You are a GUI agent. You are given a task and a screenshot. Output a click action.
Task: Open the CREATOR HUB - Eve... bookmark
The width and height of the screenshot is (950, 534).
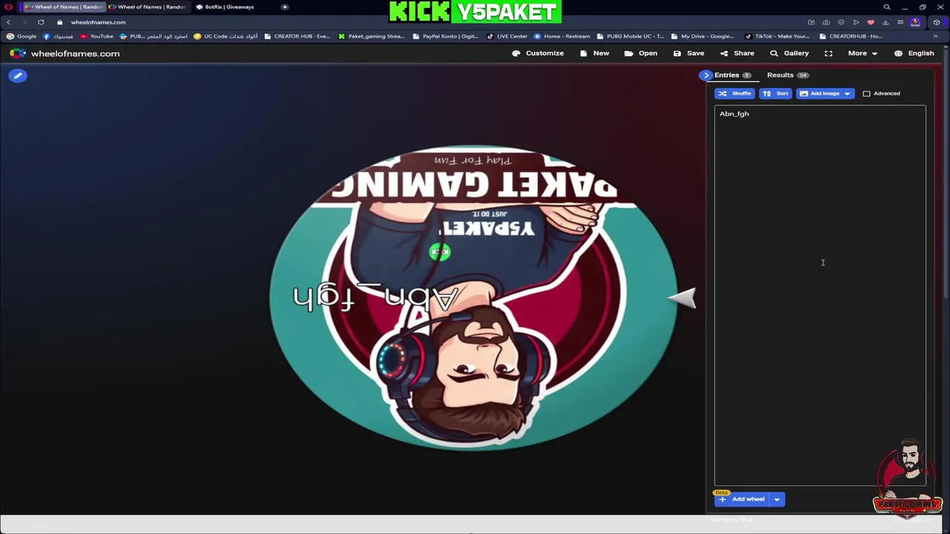297,36
